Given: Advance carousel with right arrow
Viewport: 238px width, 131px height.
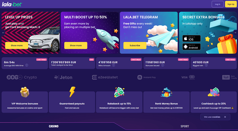Looking at the screenshot, I should [x=235, y=33].
